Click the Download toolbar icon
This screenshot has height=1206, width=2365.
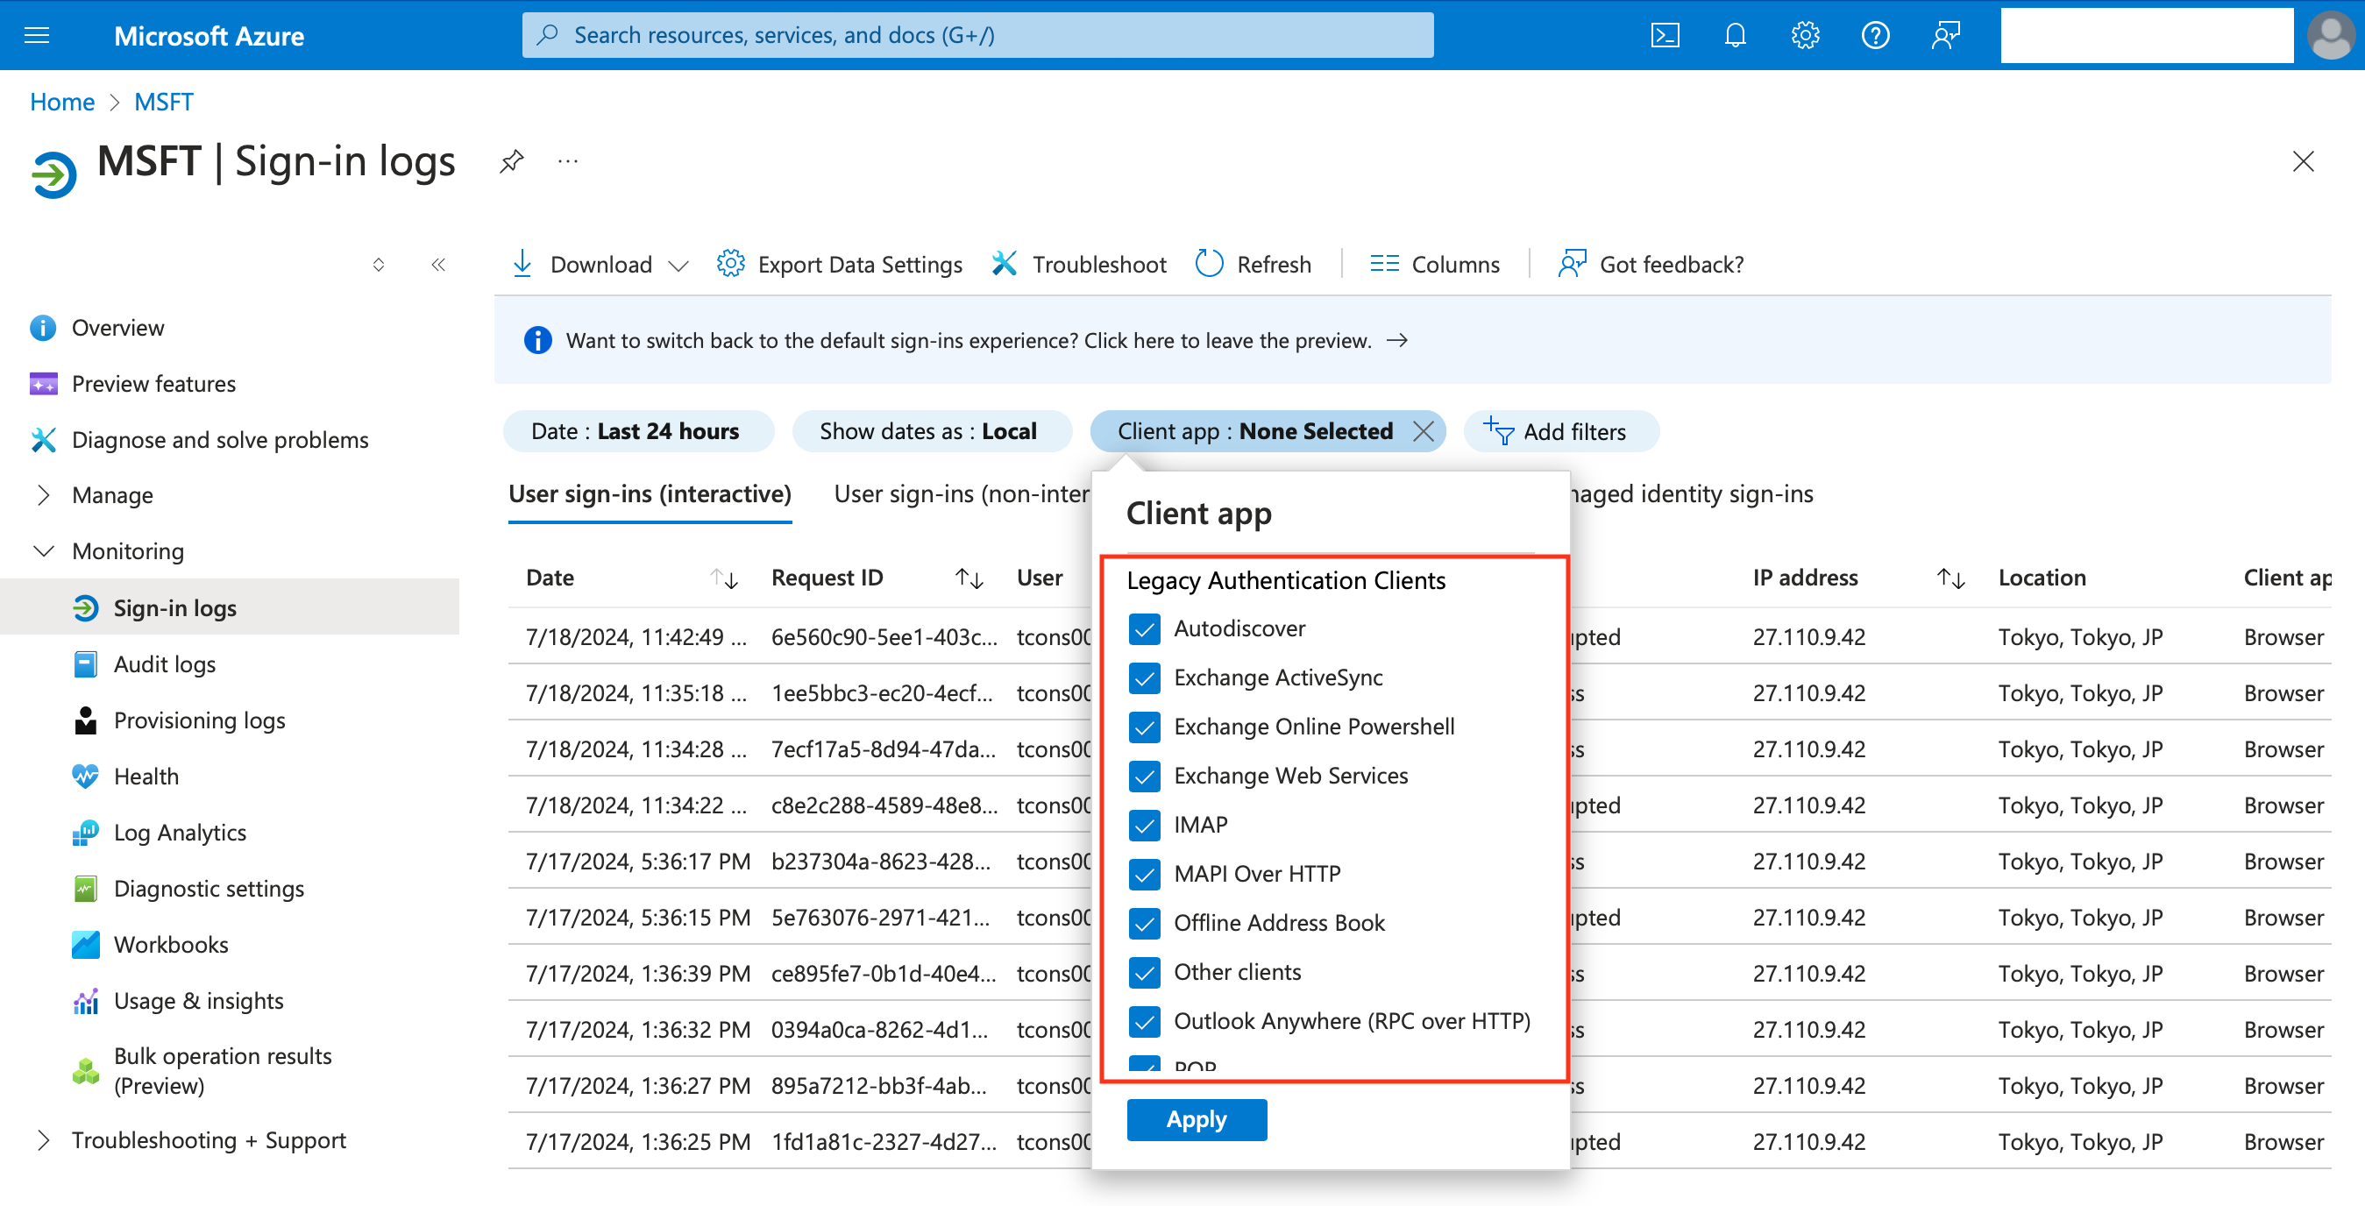click(x=522, y=264)
